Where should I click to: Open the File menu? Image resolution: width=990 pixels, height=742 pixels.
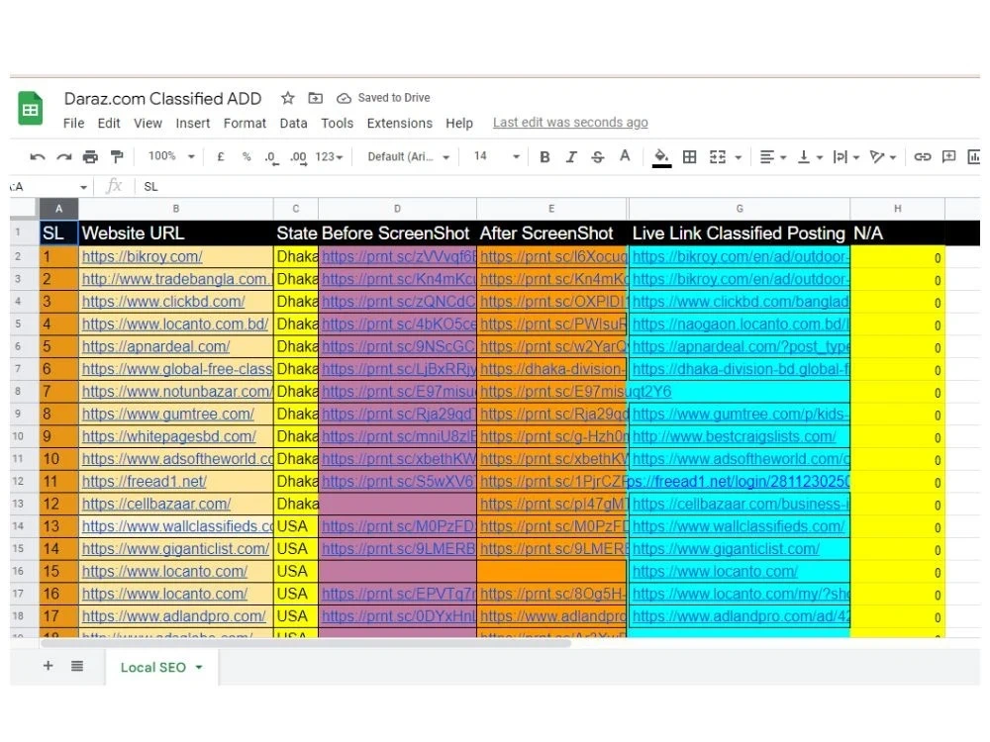[x=73, y=123]
